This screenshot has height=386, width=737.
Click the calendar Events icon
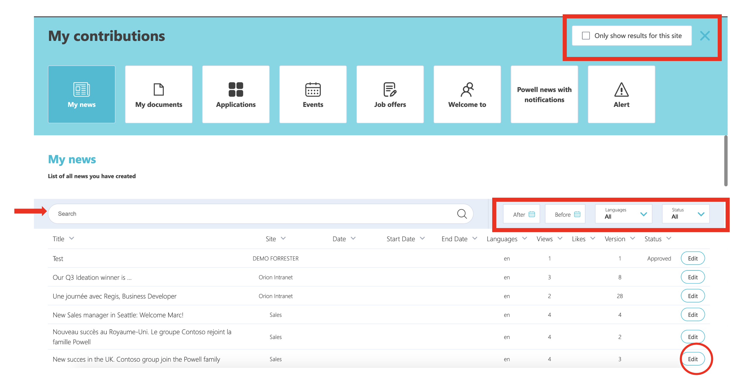(x=313, y=89)
